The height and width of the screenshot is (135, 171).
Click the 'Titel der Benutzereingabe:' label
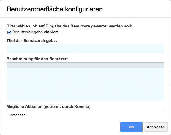coord(32,41)
